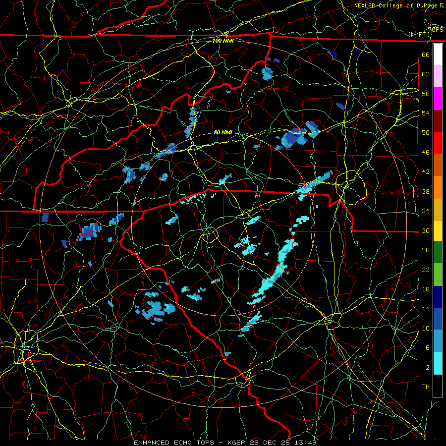Viewport: 446px width, 446px height.
Task: Click the legend value 22
Action: 426,270
